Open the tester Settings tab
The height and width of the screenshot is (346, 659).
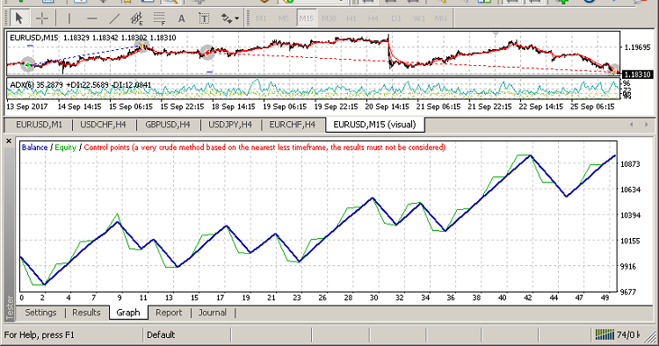40,313
